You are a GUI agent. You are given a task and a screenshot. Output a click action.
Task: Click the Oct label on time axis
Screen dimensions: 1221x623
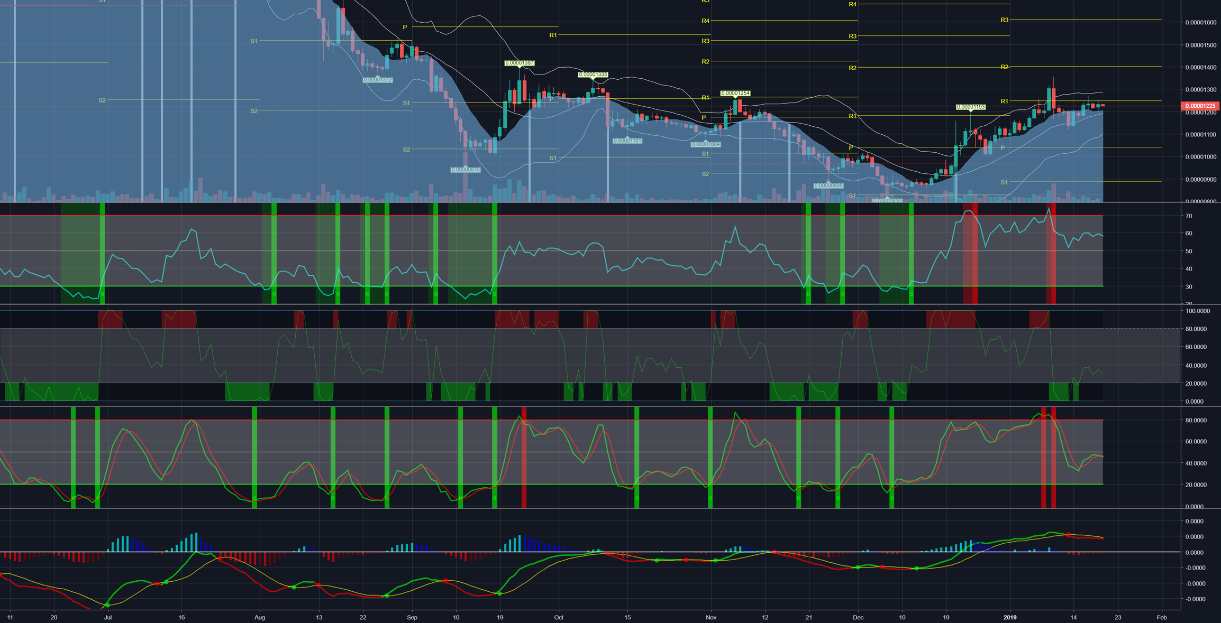coord(559,617)
